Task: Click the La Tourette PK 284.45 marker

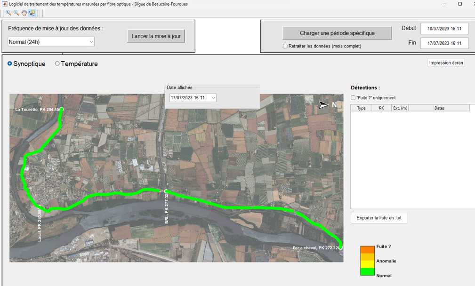Action: coord(61,109)
